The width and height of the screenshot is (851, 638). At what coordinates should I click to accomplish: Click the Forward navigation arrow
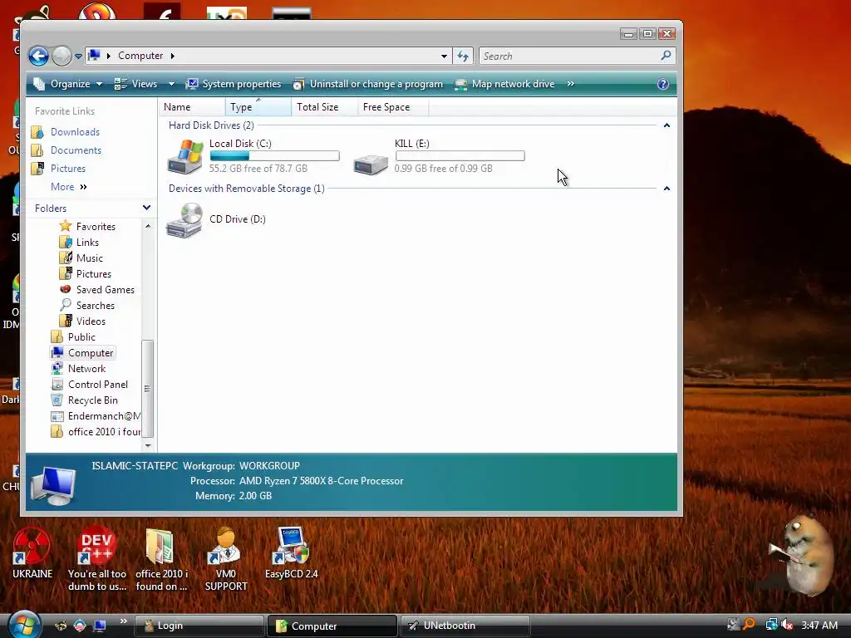pyautogui.click(x=61, y=56)
